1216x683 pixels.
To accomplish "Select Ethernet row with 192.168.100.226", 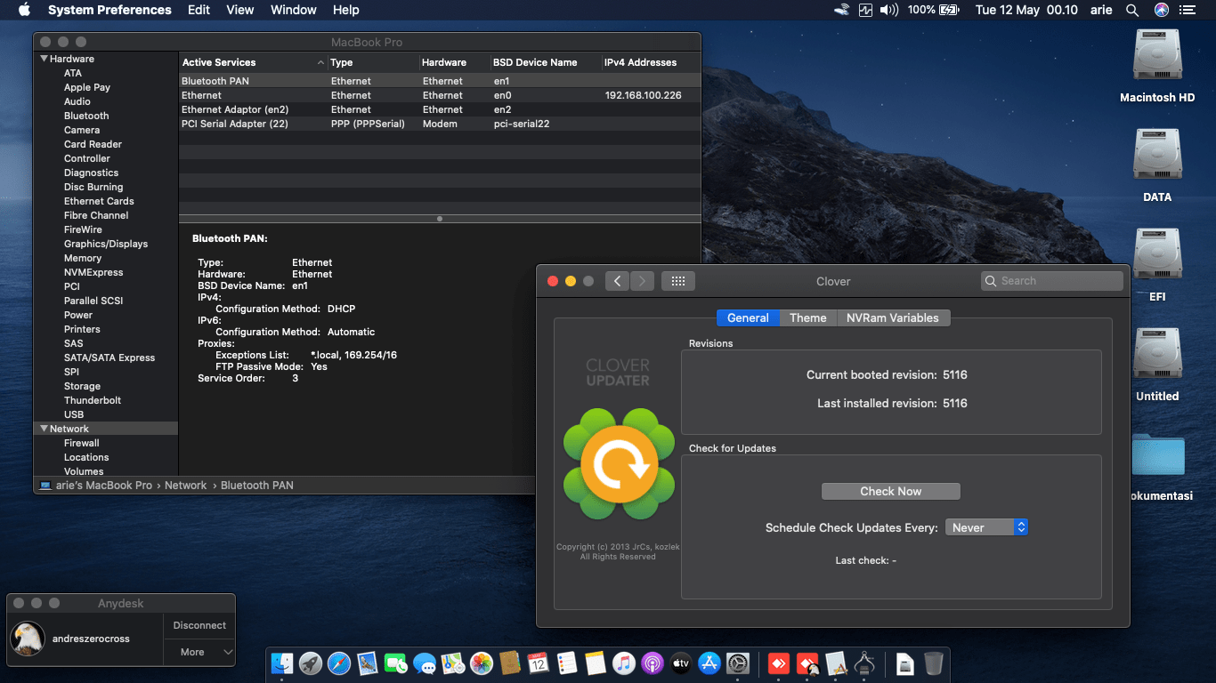I will point(440,95).
